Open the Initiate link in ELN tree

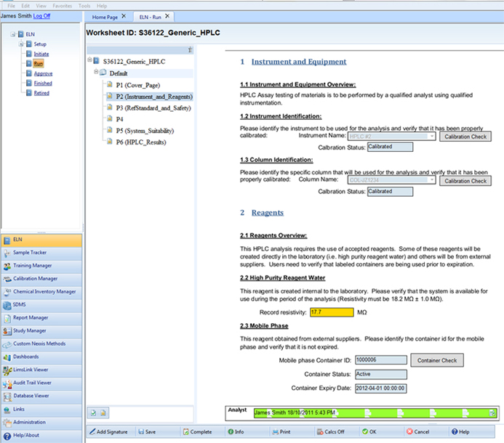41,54
